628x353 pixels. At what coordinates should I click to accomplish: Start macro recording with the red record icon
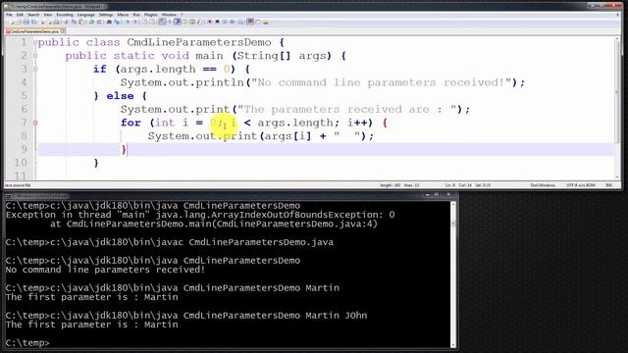(x=209, y=22)
